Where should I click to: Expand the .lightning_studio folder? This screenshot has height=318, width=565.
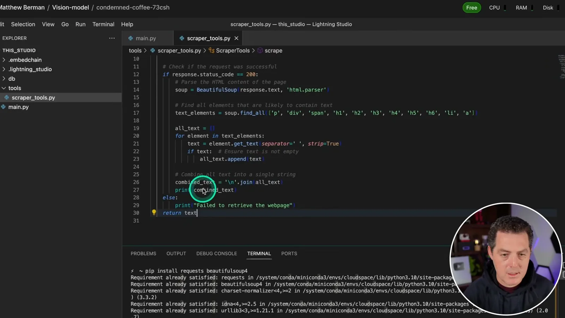pos(4,69)
